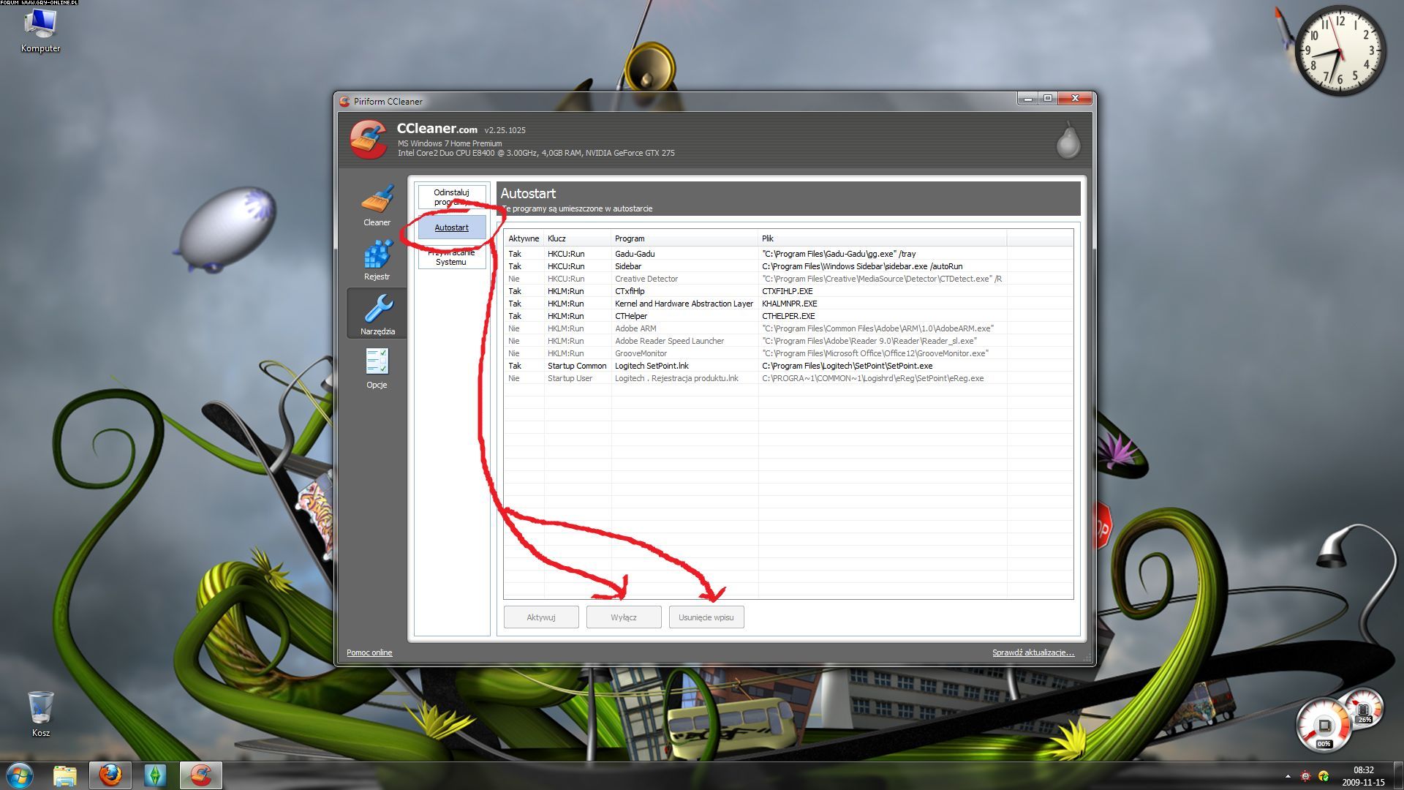The height and width of the screenshot is (790, 1404).
Task: Select Adobe Reader Speed Launcher entry
Action: pos(788,341)
